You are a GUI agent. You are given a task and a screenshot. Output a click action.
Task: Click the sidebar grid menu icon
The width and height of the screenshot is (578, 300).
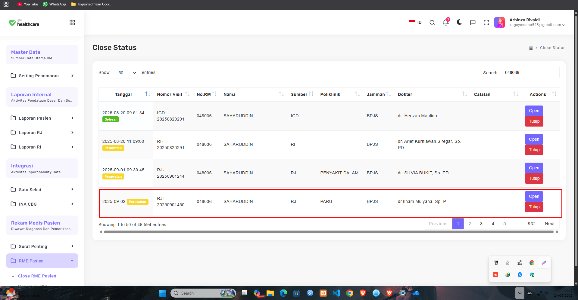pyautogui.click(x=72, y=23)
